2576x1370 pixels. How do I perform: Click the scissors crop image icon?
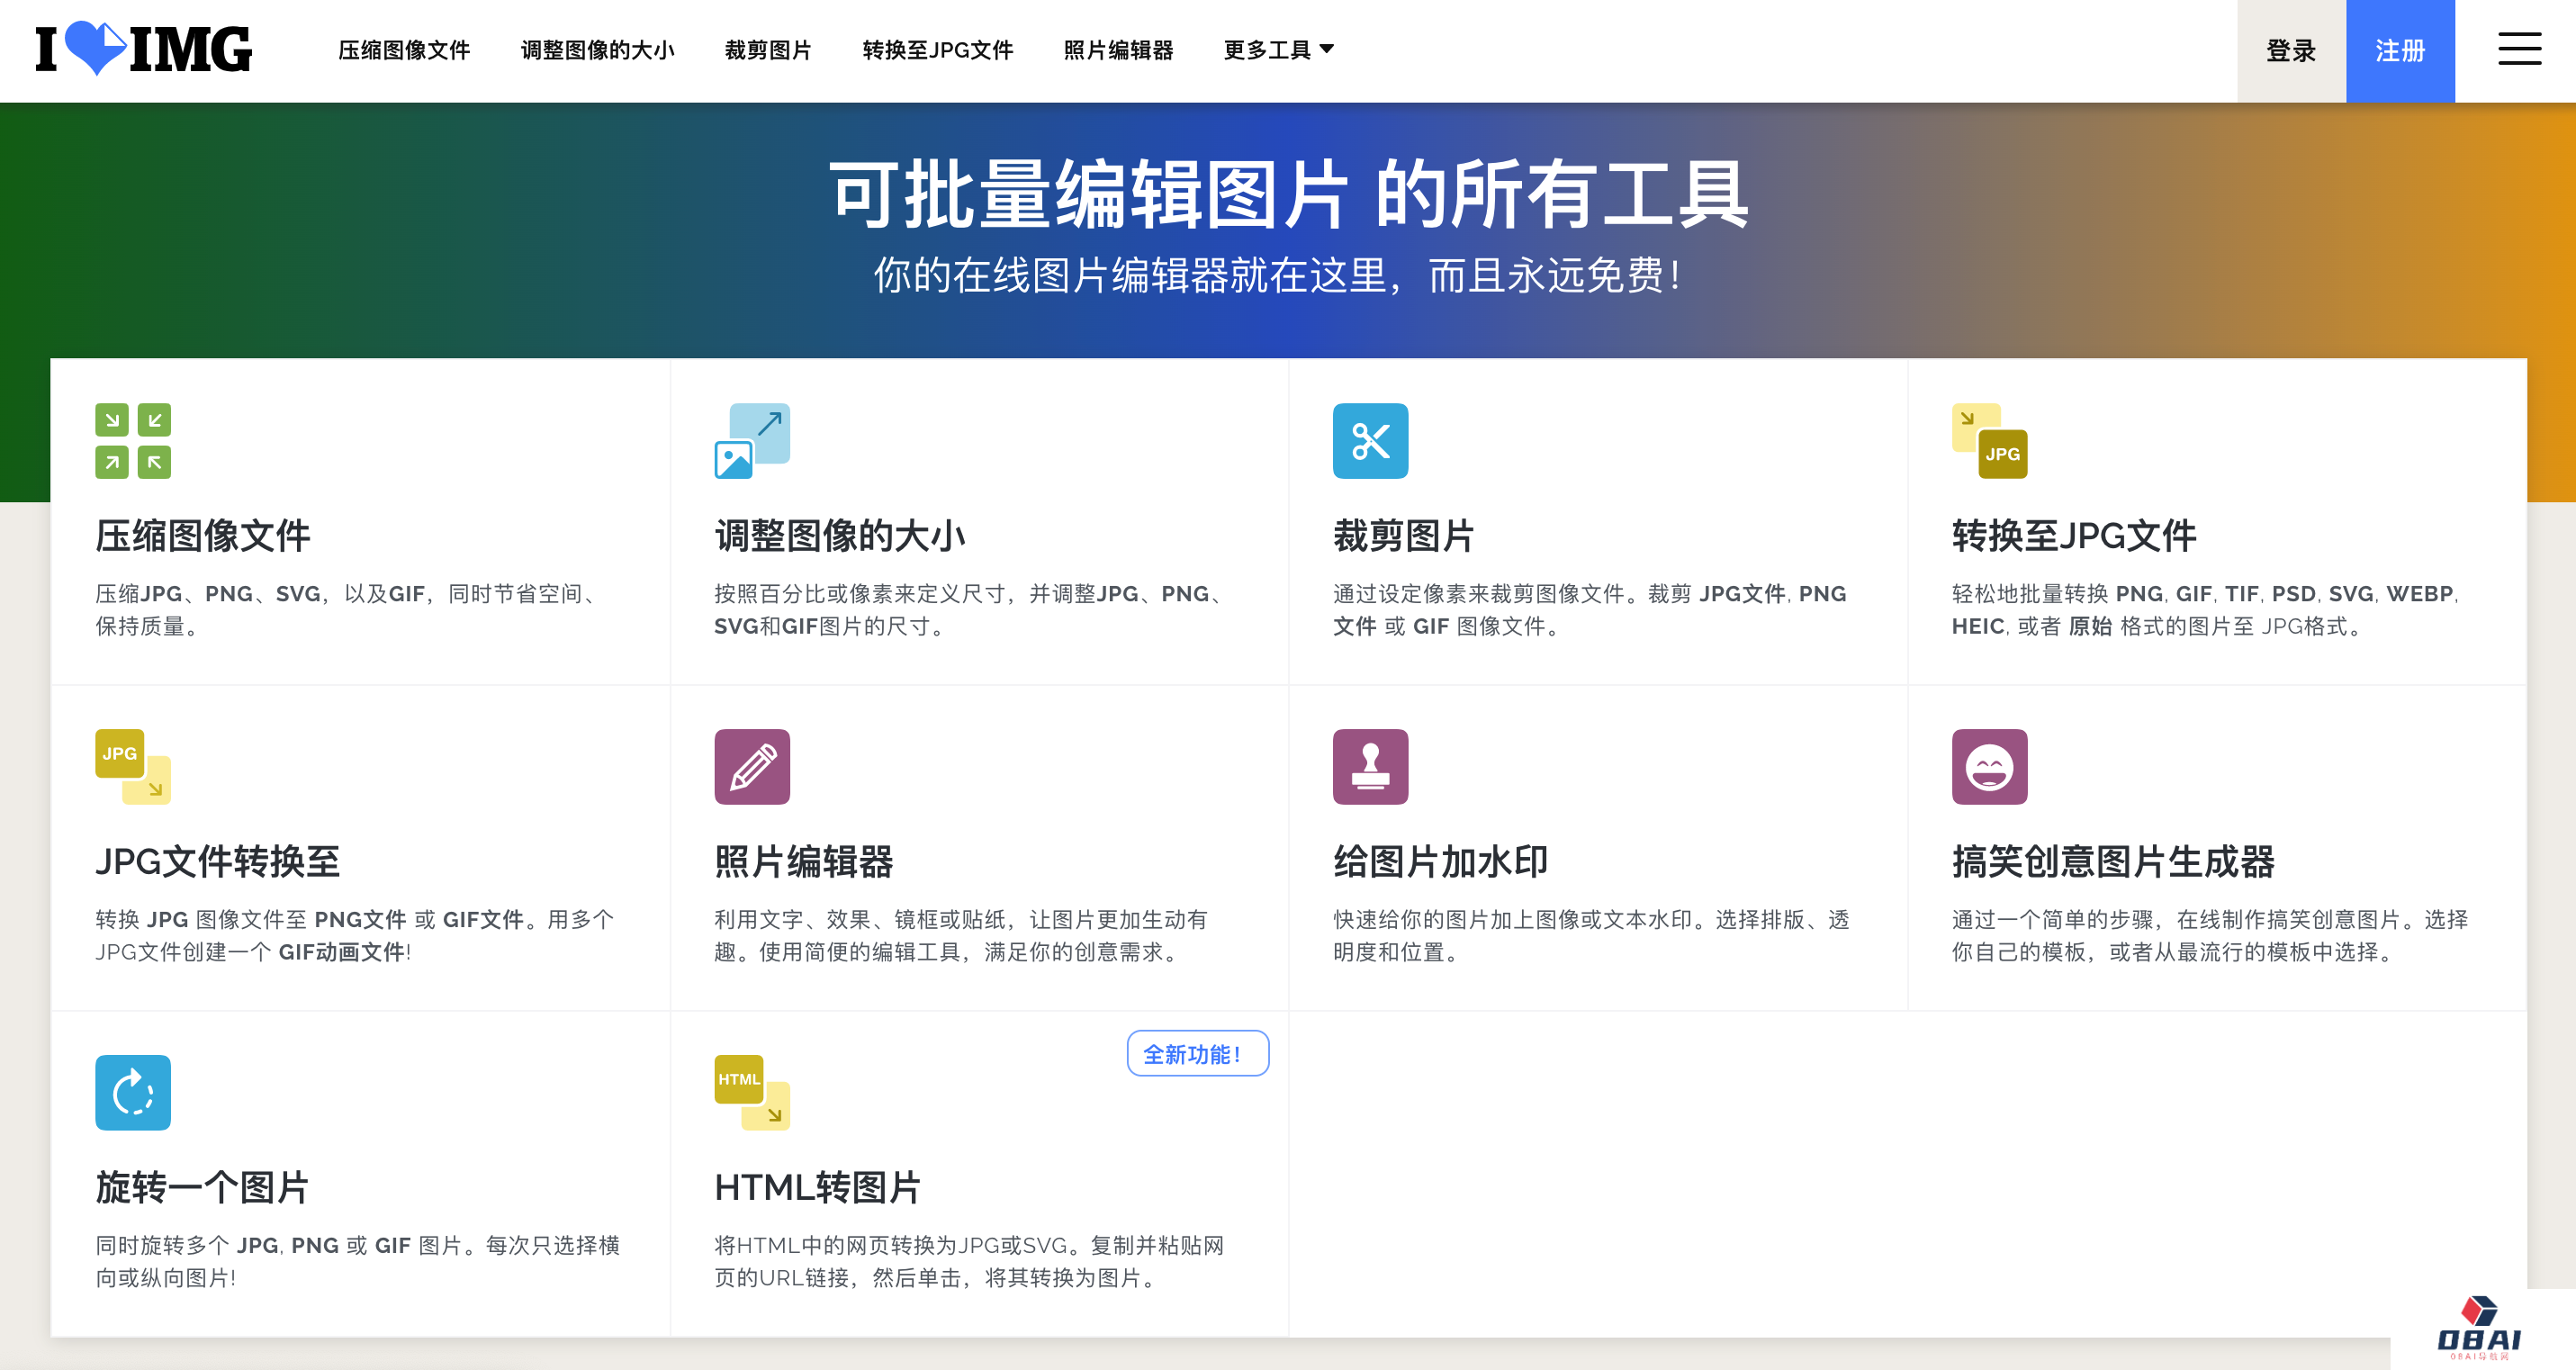[1370, 441]
